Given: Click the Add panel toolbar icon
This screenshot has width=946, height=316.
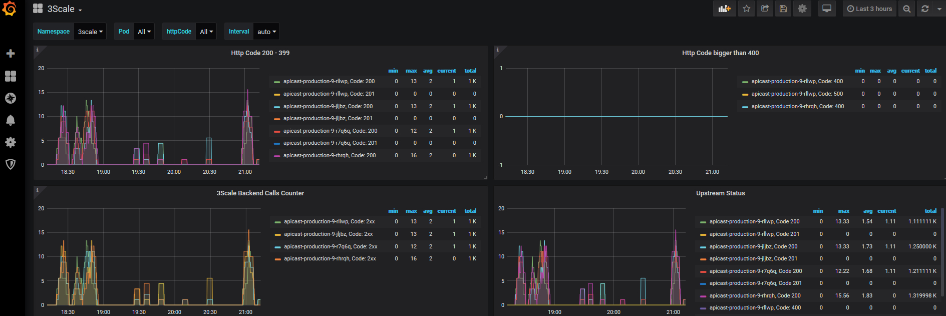Looking at the screenshot, I should 724,9.
